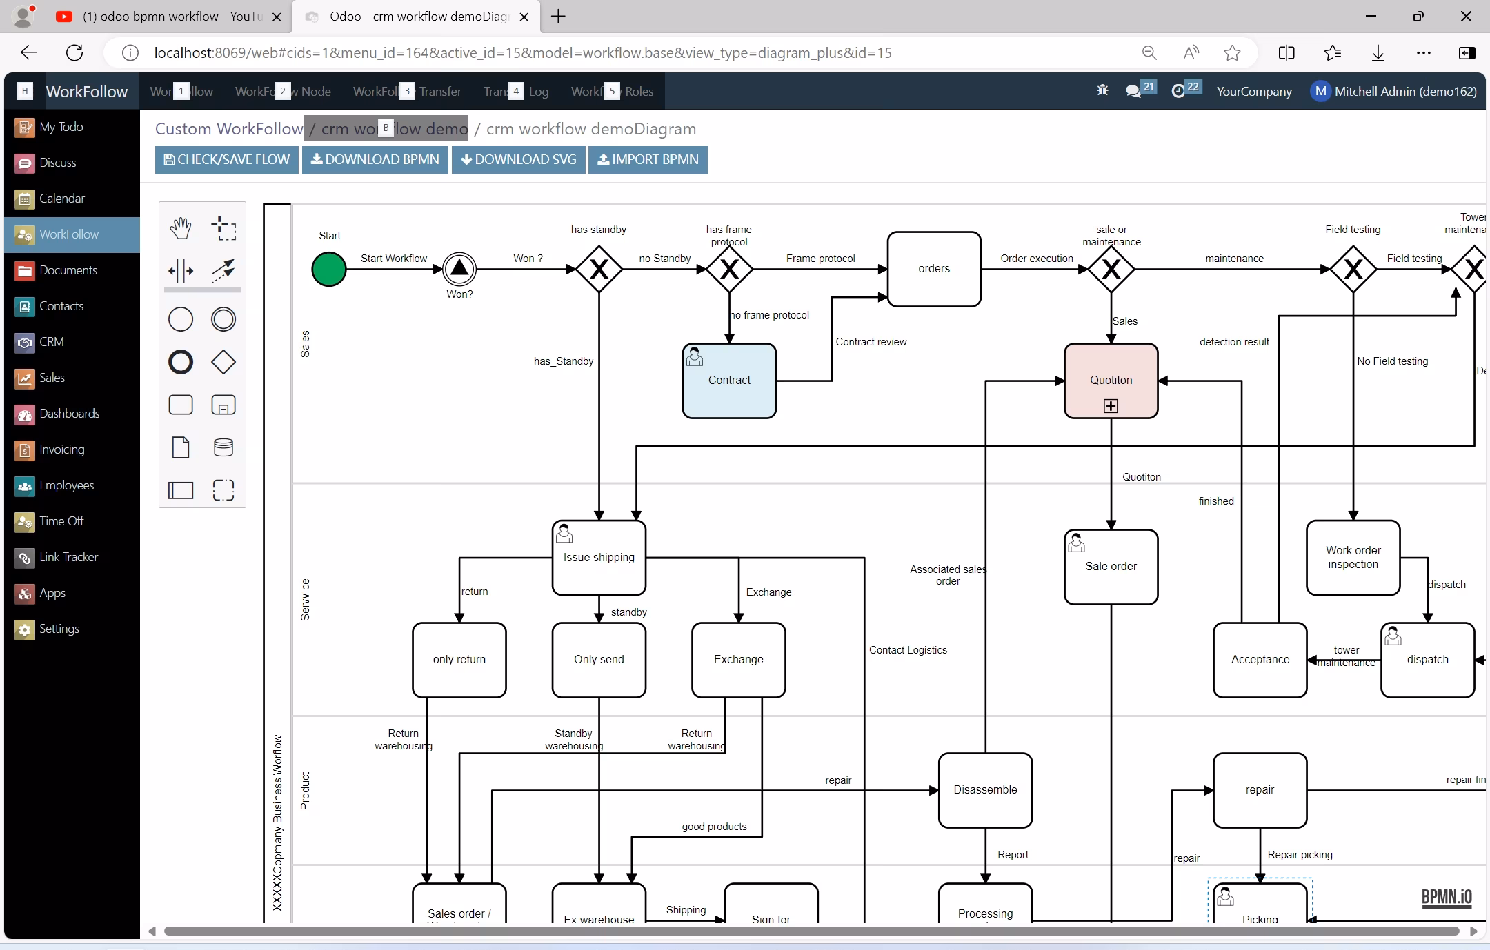Click the horizontal scrollbar of diagram
The width and height of the screenshot is (1490, 950).
point(811,931)
